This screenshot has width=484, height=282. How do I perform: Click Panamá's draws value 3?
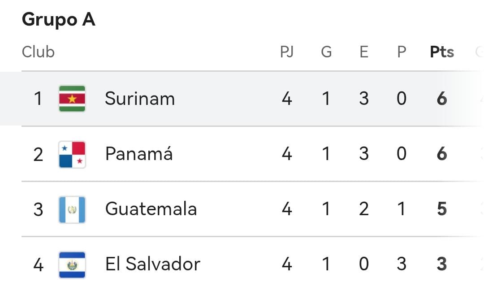pos(364,154)
